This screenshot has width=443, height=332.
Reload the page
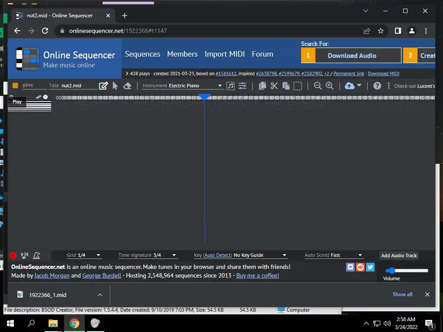tap(45, 31)
